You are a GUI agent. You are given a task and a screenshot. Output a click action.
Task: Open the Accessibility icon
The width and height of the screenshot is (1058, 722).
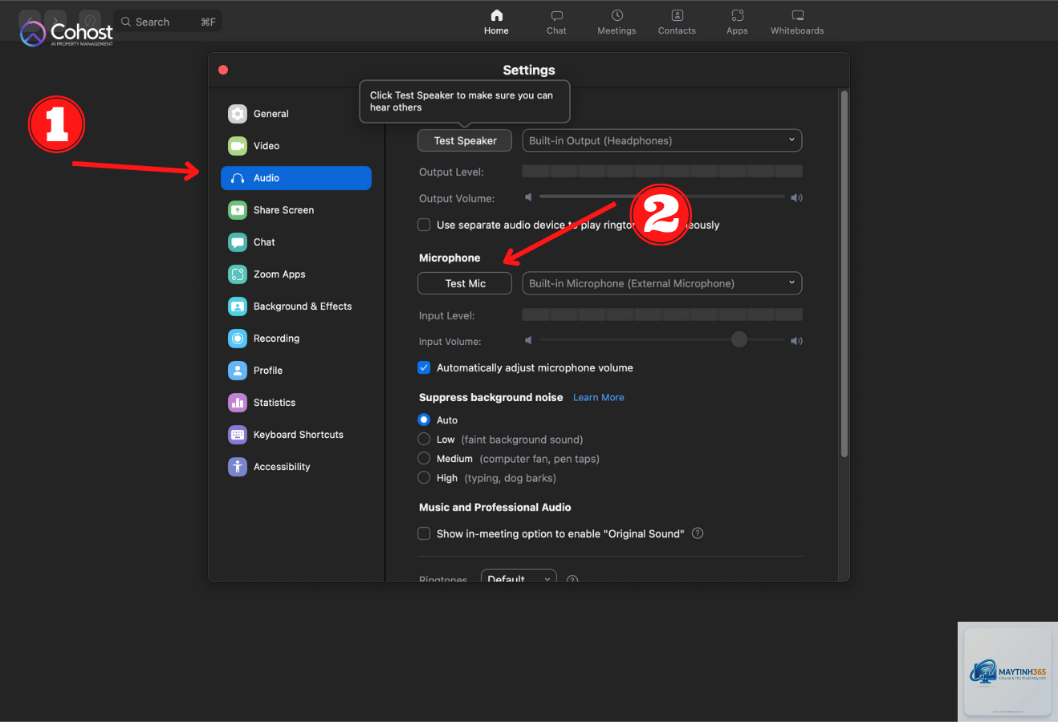coord(238,467)
